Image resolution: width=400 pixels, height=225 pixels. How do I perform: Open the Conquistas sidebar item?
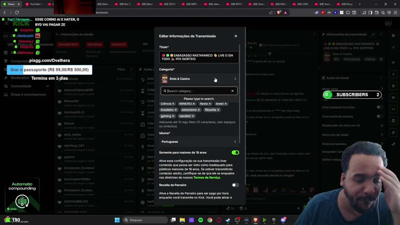tap(20, 61)
